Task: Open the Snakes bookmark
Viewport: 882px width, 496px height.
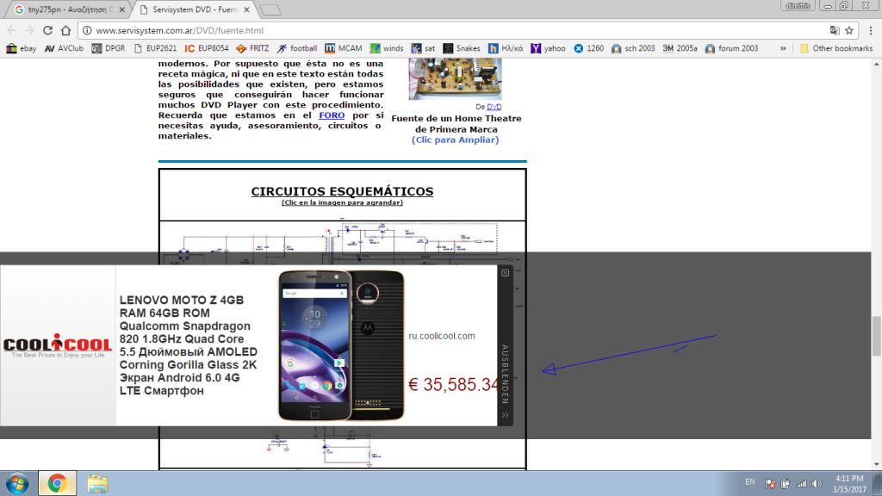Action: 462,48
